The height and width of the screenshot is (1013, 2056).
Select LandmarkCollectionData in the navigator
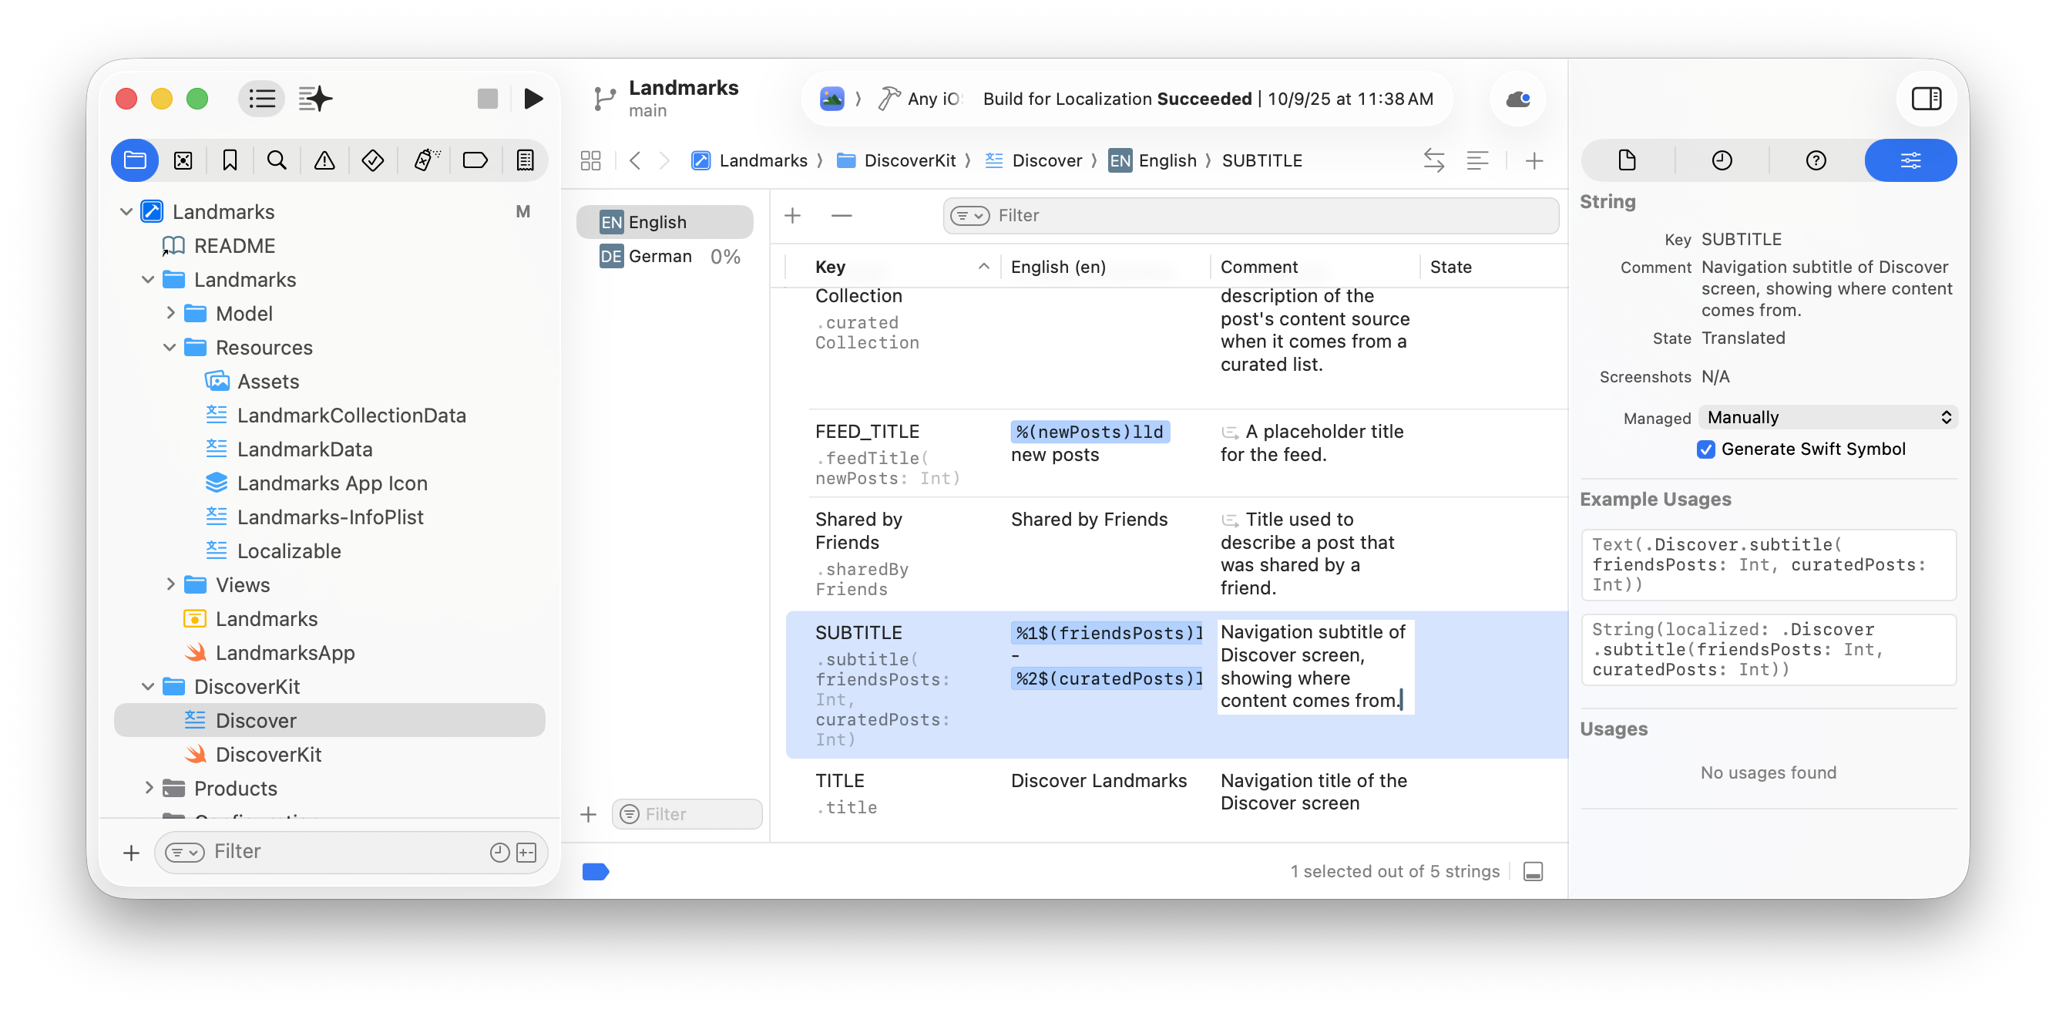(351, 415)
